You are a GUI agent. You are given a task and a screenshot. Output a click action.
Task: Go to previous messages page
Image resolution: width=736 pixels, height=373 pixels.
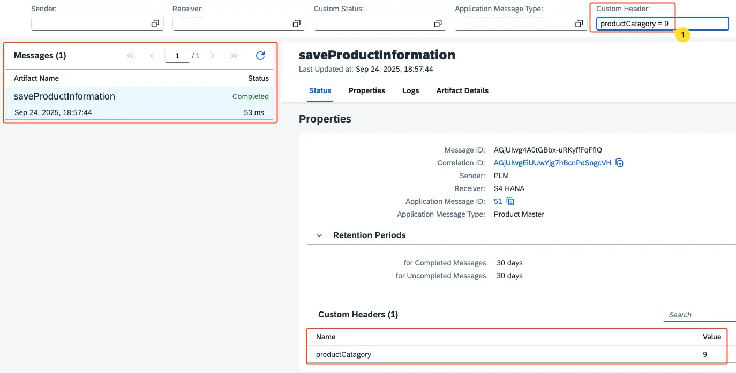click(152, 56)
